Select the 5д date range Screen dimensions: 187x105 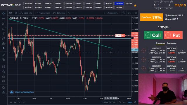(19, 102)
